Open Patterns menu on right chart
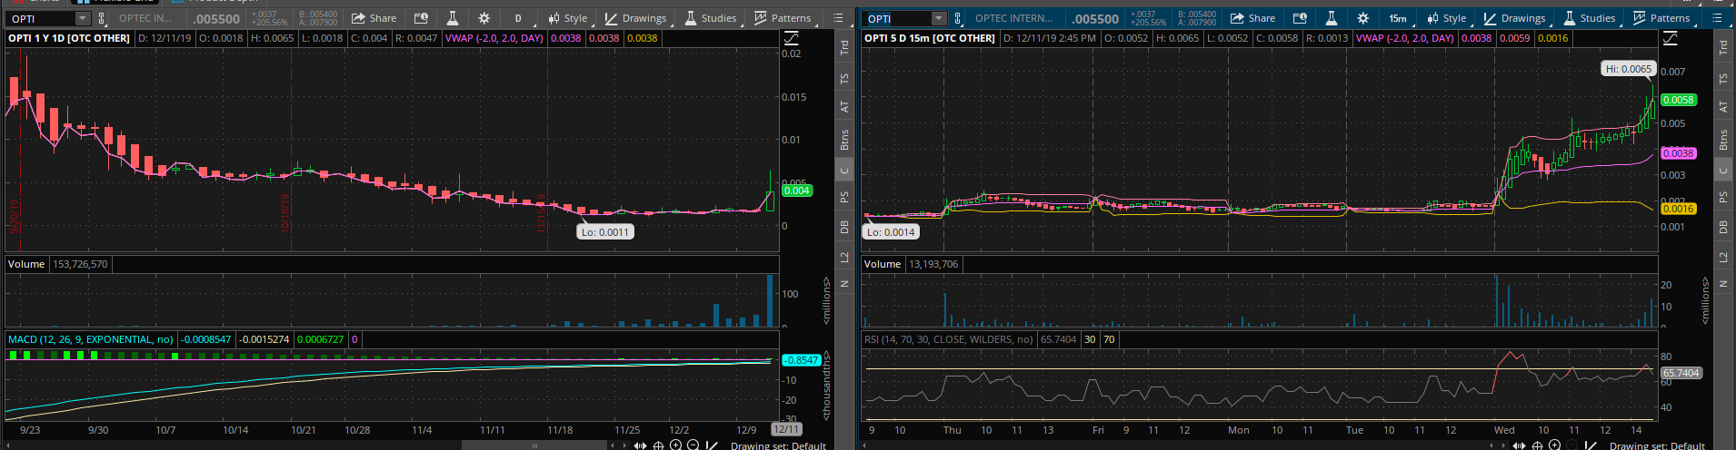 pyautogui.click(x=1661, y=18)
